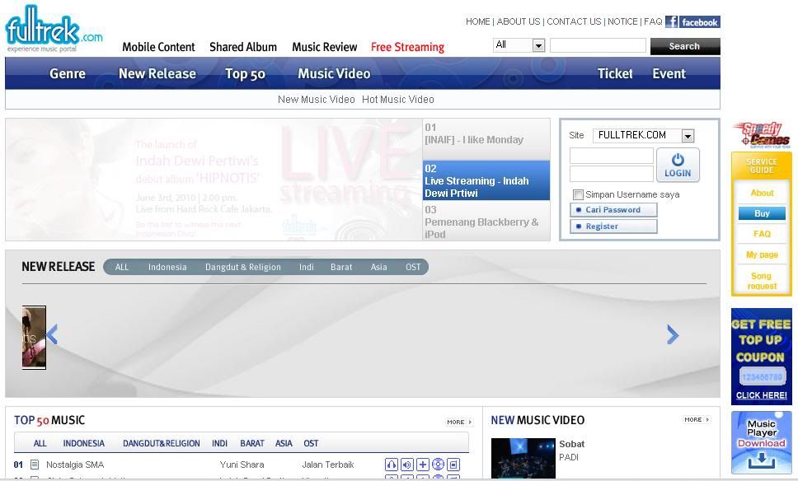798x481 pixels.
Task: Click the username input field
Action: [611, 156]
